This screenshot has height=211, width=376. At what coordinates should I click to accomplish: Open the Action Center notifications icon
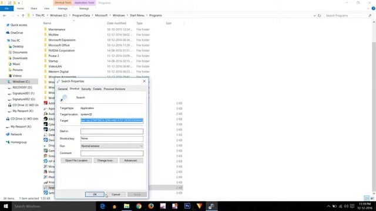click(352, 206)
